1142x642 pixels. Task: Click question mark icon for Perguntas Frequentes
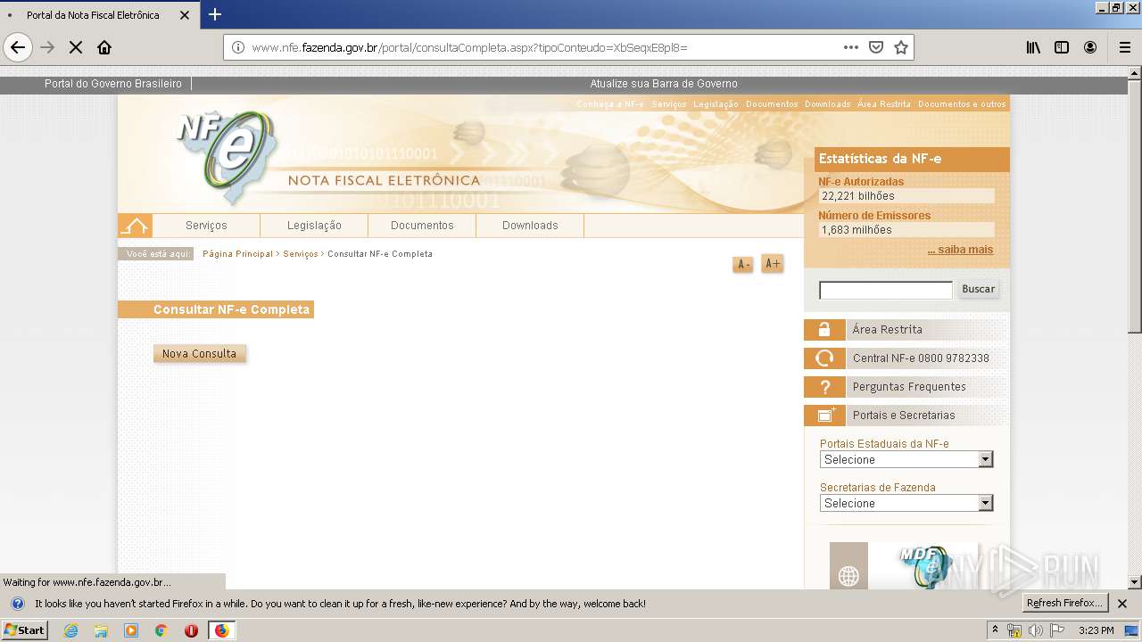[x=824, y=387]
